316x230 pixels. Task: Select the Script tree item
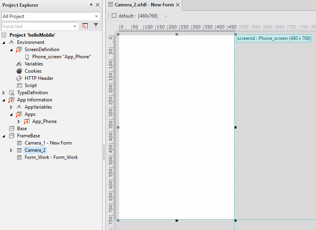click(x=31, y=85)
